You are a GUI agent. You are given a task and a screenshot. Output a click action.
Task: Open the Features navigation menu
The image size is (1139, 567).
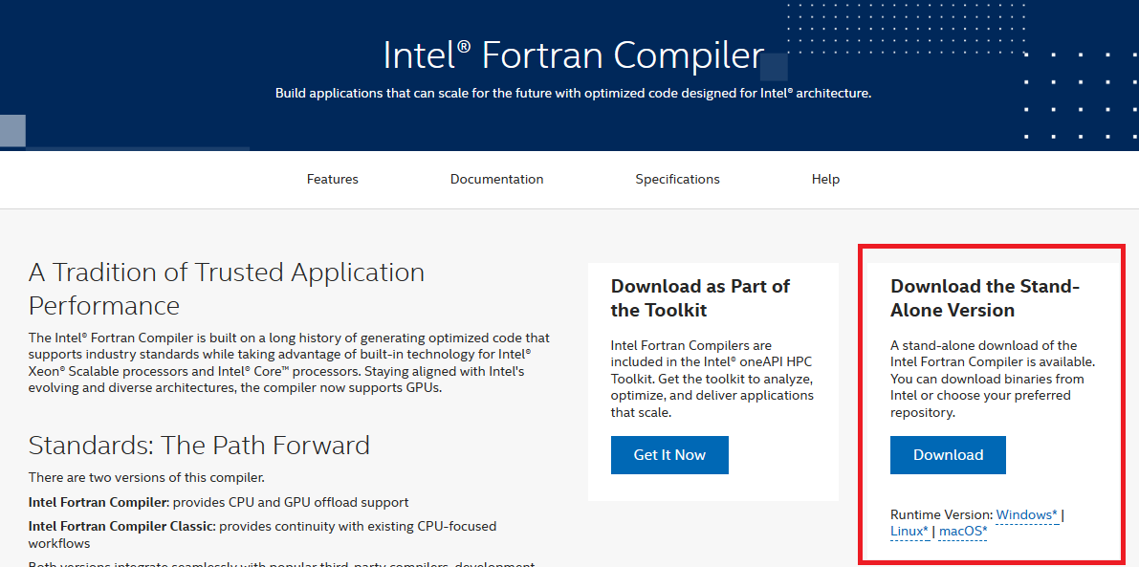coord(332,179)
